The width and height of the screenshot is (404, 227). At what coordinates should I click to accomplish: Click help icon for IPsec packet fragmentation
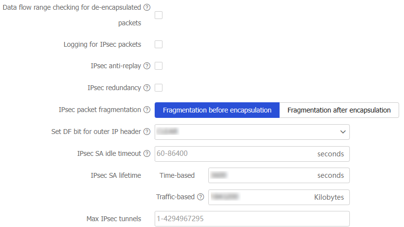[x=147, y=110]
